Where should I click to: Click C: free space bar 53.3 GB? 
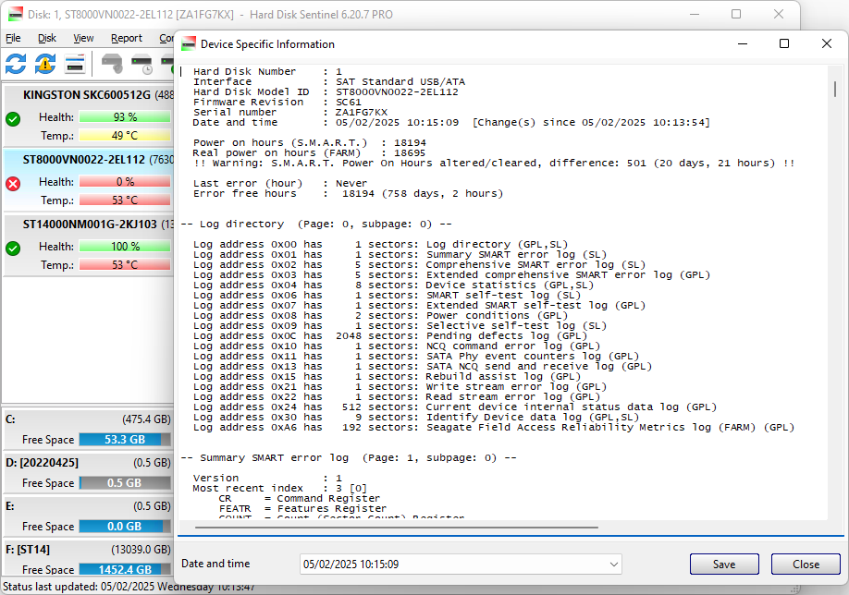coord(125,439)
